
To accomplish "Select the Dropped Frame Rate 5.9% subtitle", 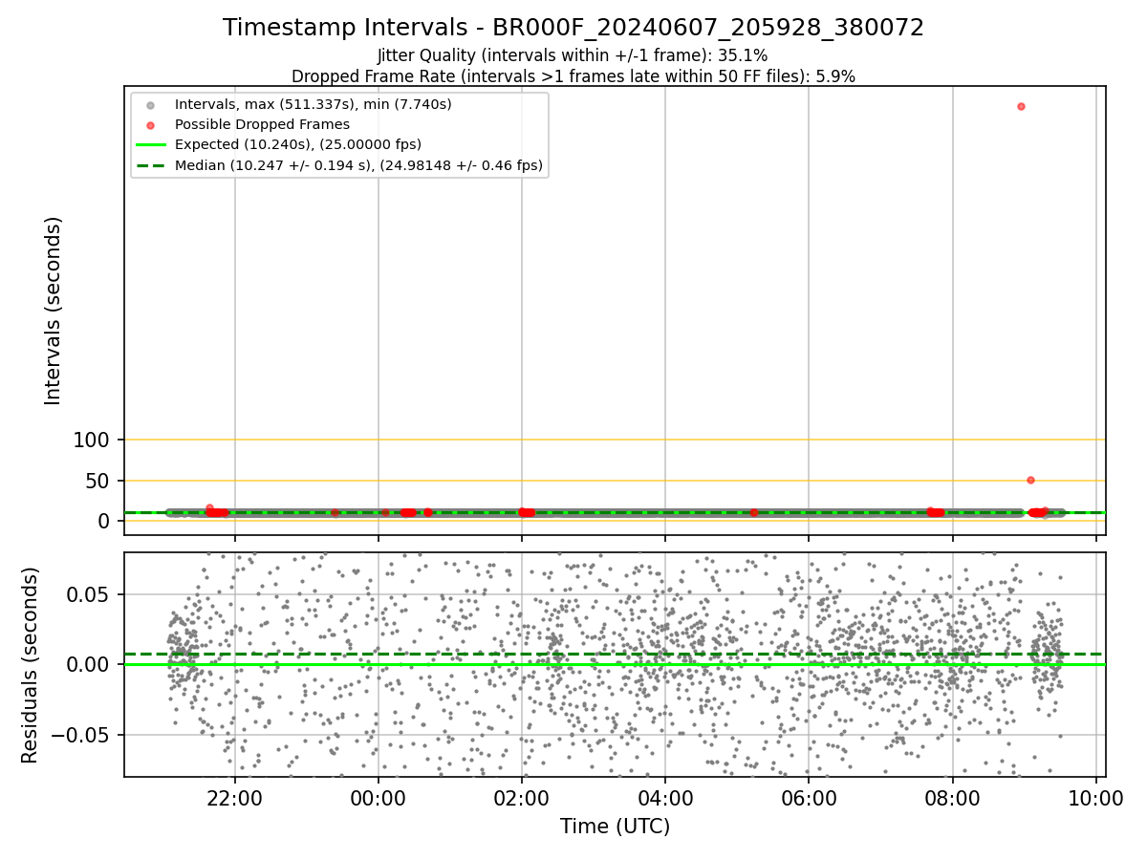I will pos(573,75).
